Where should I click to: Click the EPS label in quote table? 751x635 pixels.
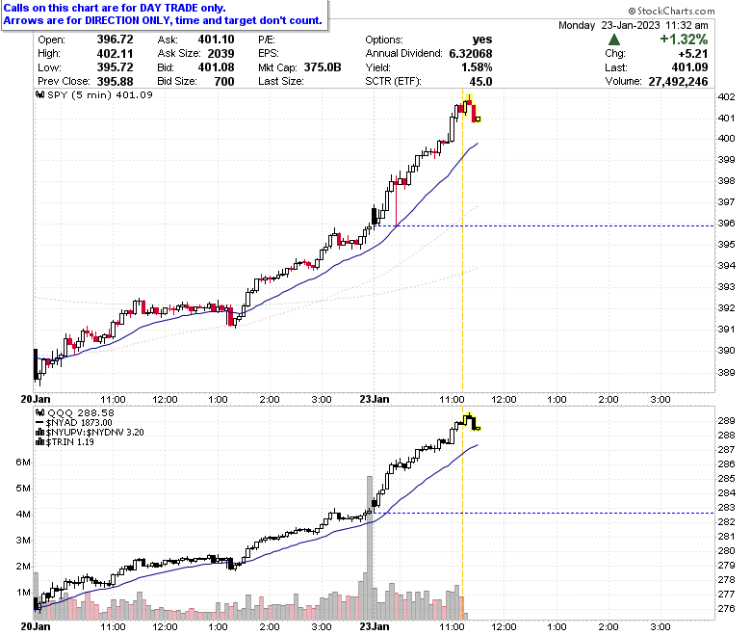point(269,54)
